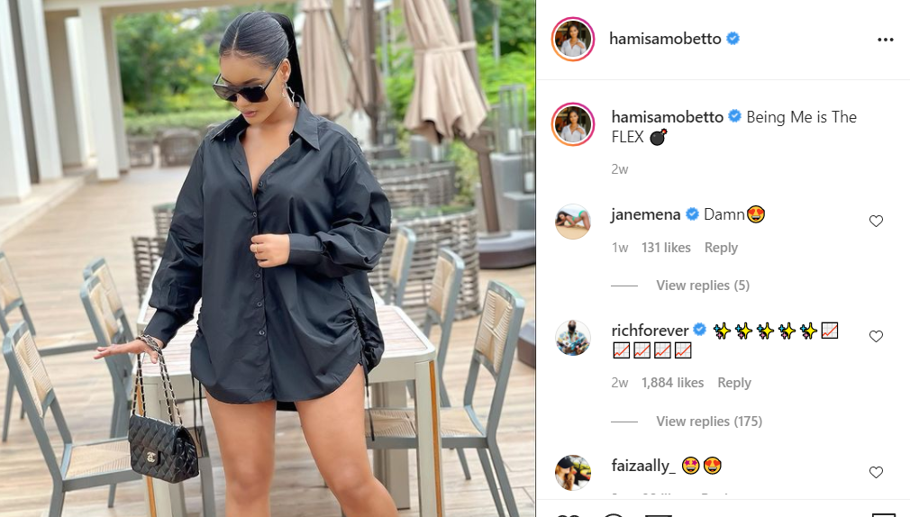Screen dimensions: 910x517
Task: View 1,884 likes on richforever's comment
Action: pyautogui.click(x=672, y=383)
